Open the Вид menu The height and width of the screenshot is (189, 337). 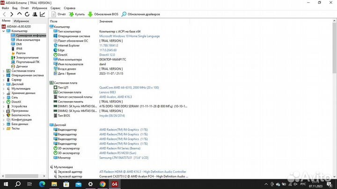click(15, 8)
